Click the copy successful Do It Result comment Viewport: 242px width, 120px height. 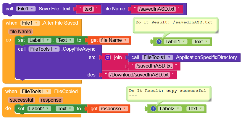[169, 93]
